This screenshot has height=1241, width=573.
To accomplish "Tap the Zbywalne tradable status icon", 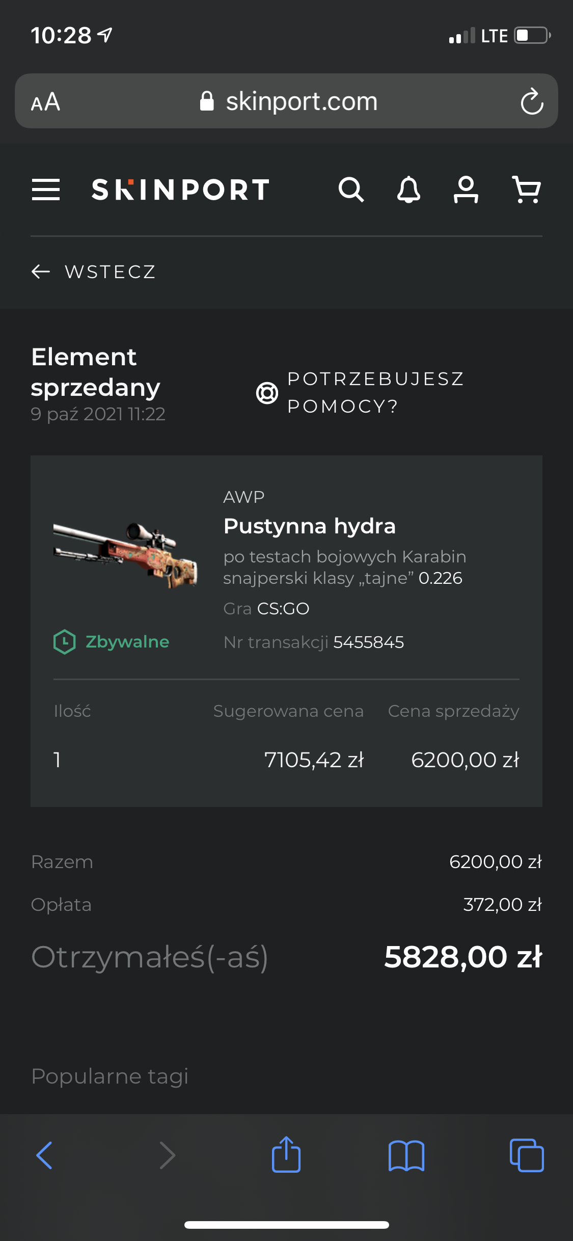I will coord(65,642).
